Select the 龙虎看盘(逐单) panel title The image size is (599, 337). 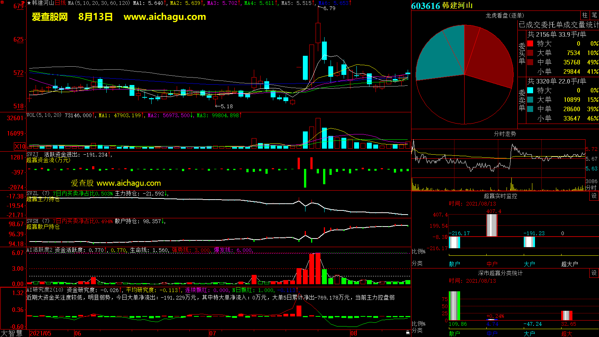click(505, 15)
